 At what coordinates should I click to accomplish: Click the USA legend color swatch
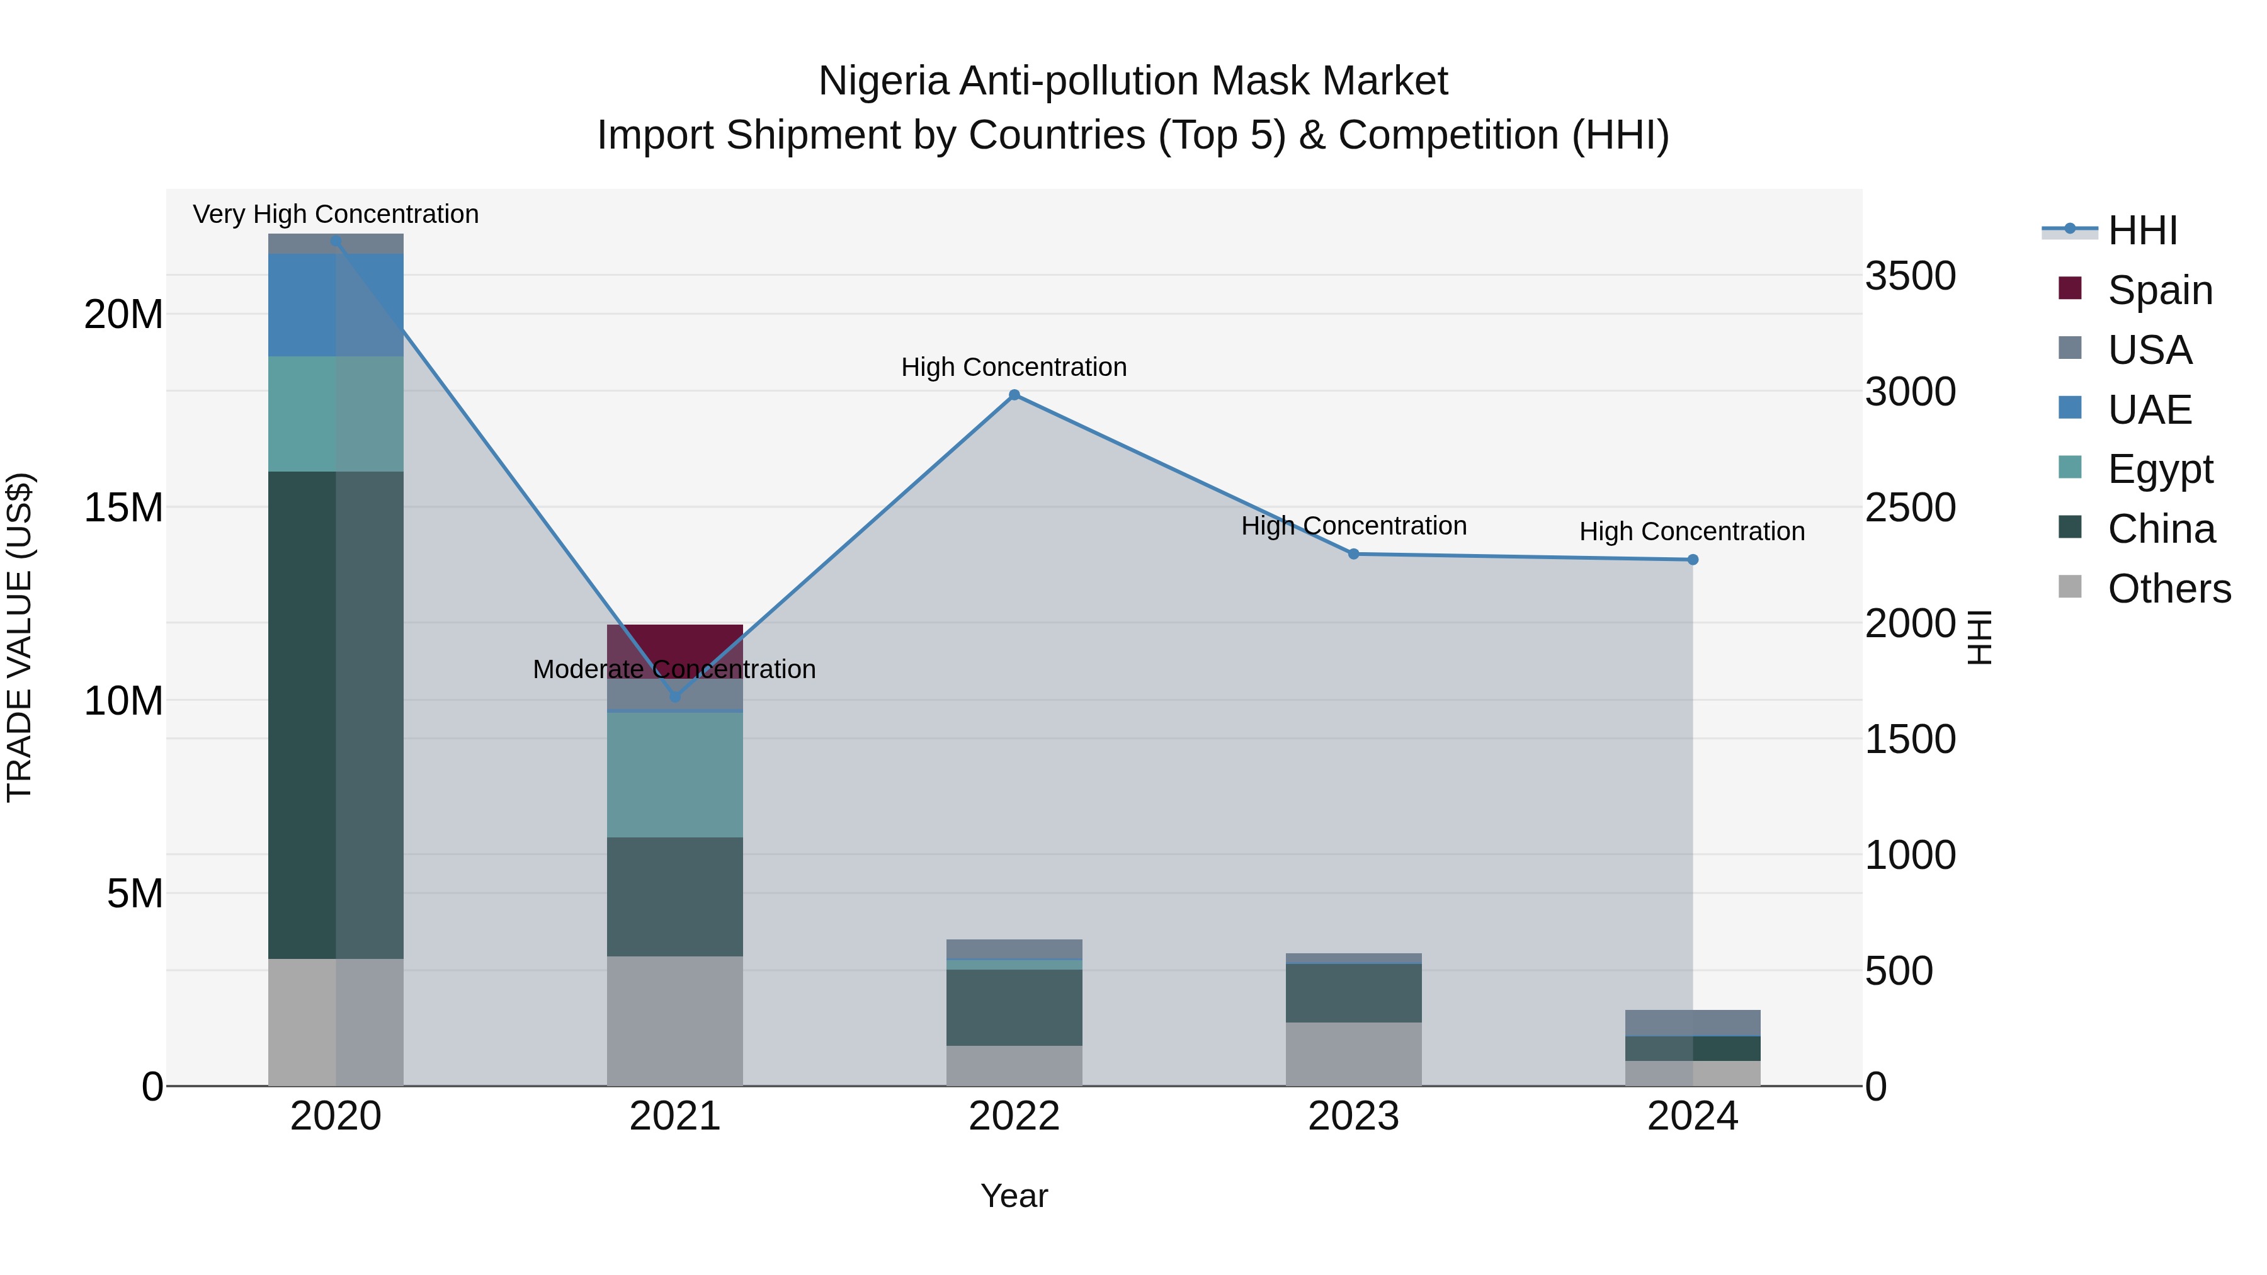pyautogui.click(x=2070, y=348)
